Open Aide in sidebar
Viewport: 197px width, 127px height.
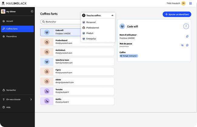click(17, 107)
